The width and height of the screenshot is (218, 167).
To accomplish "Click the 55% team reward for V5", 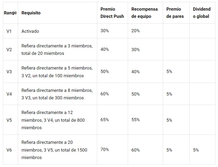I will pyautogui.click(x=136, y=120).
